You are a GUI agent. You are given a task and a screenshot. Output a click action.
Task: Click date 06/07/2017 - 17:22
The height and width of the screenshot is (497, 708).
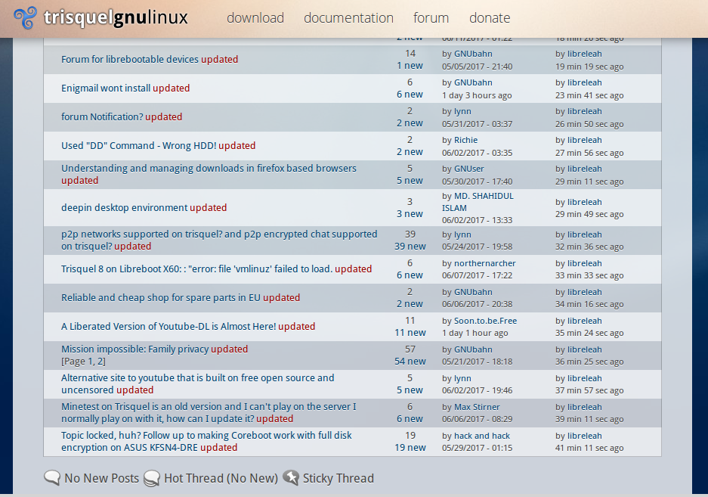point(478,275)
